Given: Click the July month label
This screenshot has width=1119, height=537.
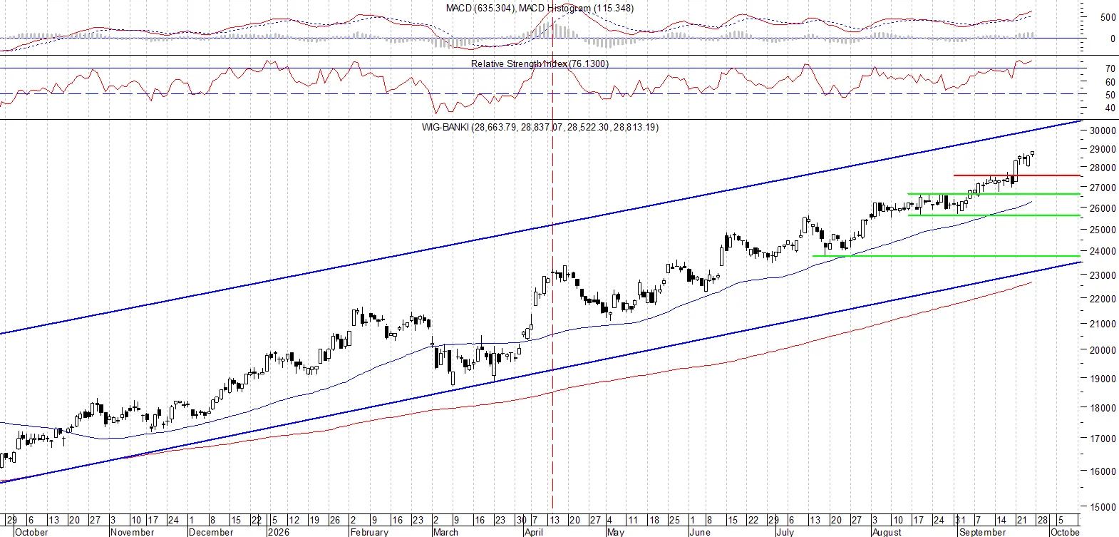Looking at the screenshot, I should tap(785, 532).
